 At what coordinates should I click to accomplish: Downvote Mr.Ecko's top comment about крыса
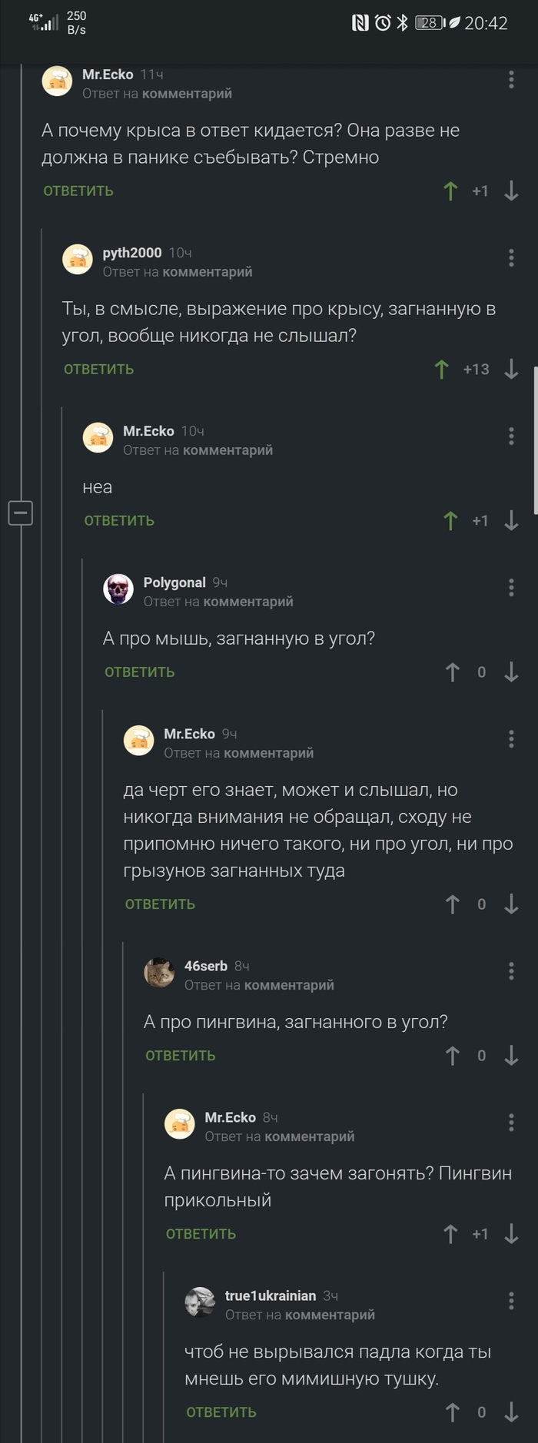[x=512, y=191]
